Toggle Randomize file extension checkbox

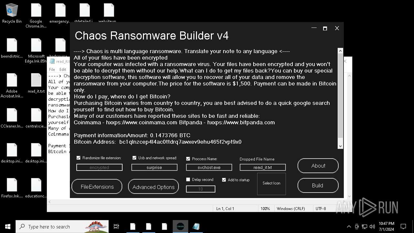78,158
